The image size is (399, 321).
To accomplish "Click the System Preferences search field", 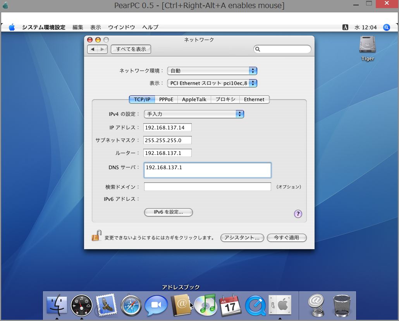I will [282, 49].
